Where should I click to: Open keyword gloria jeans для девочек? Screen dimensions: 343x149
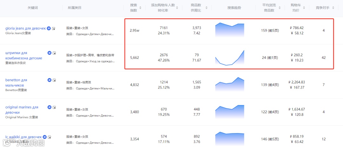26,28
